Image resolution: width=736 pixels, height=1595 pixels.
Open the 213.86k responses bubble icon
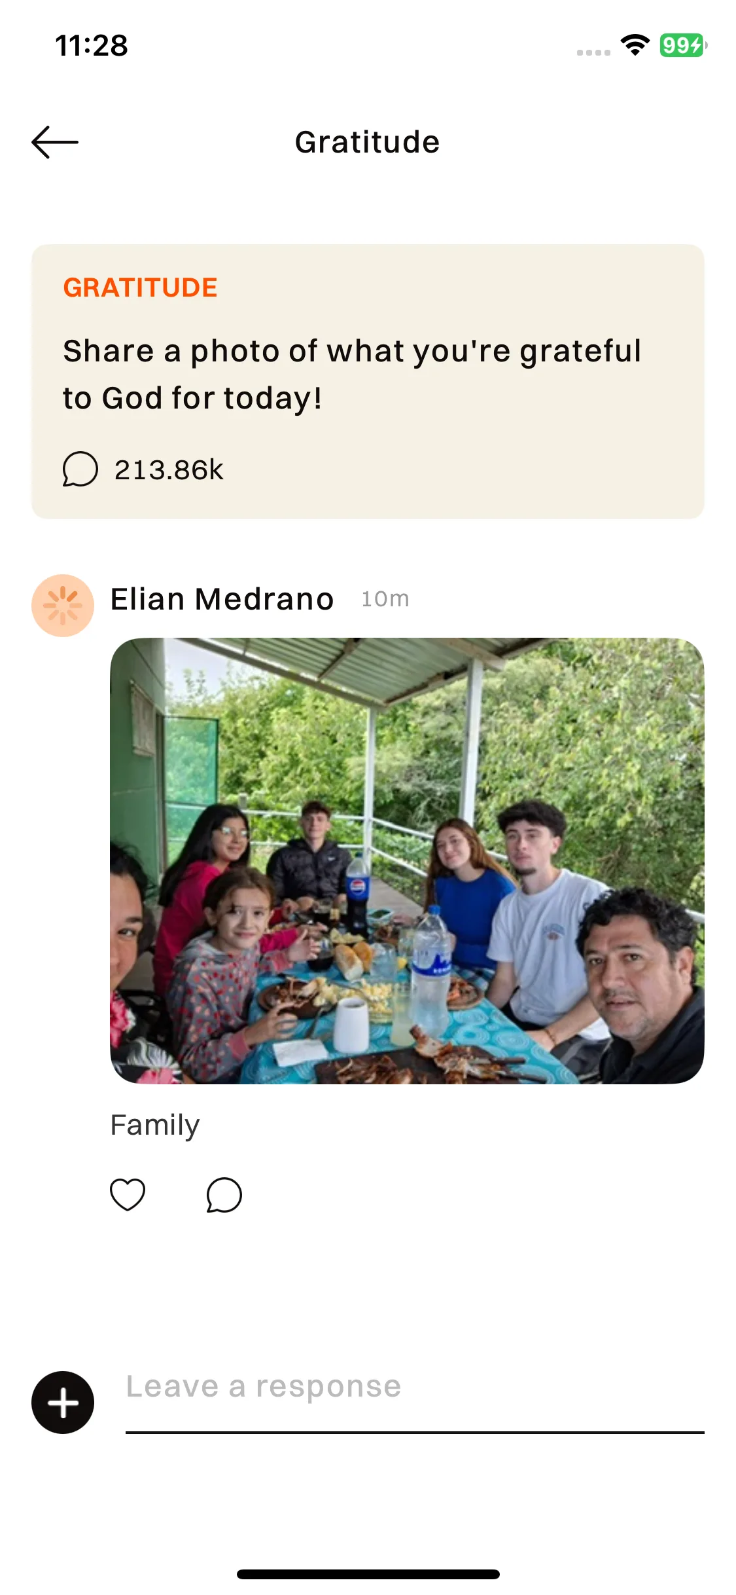pos(80,469)
